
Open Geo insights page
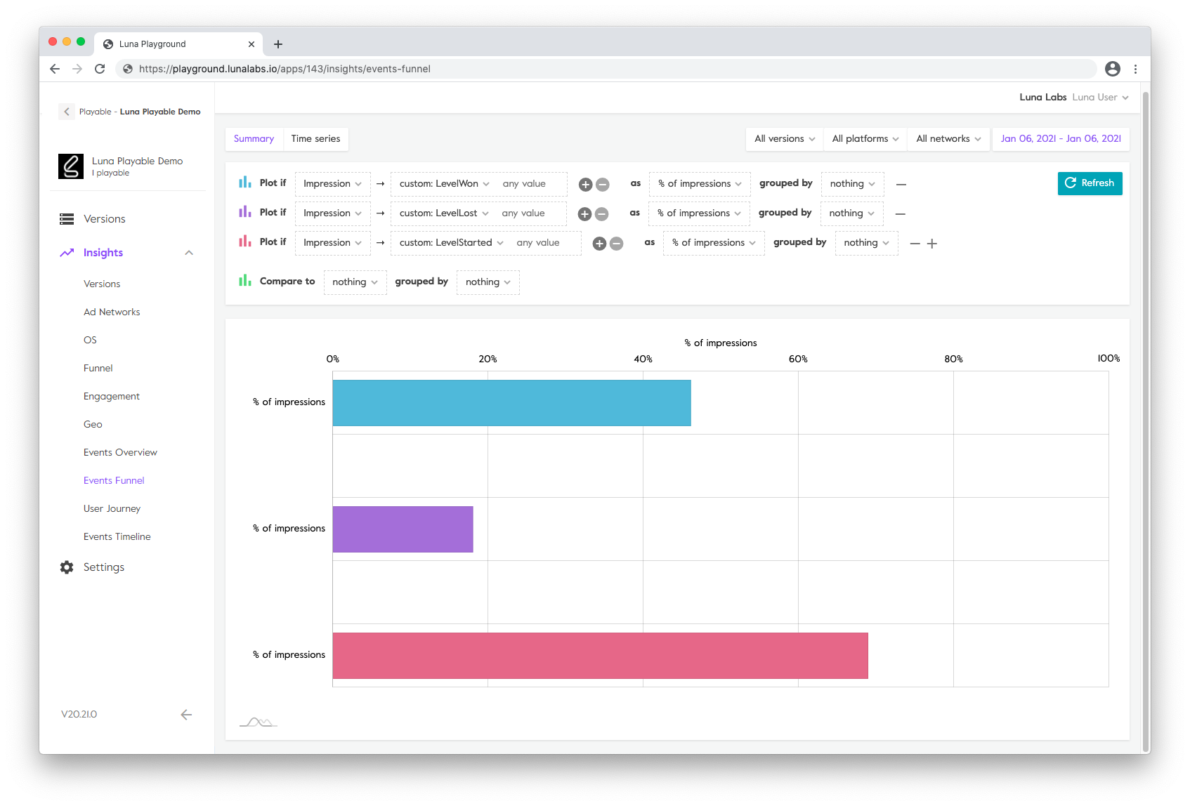93,424
